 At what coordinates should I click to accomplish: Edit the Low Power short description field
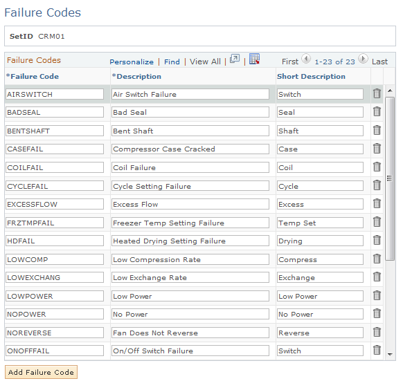[x=320, y=296]
